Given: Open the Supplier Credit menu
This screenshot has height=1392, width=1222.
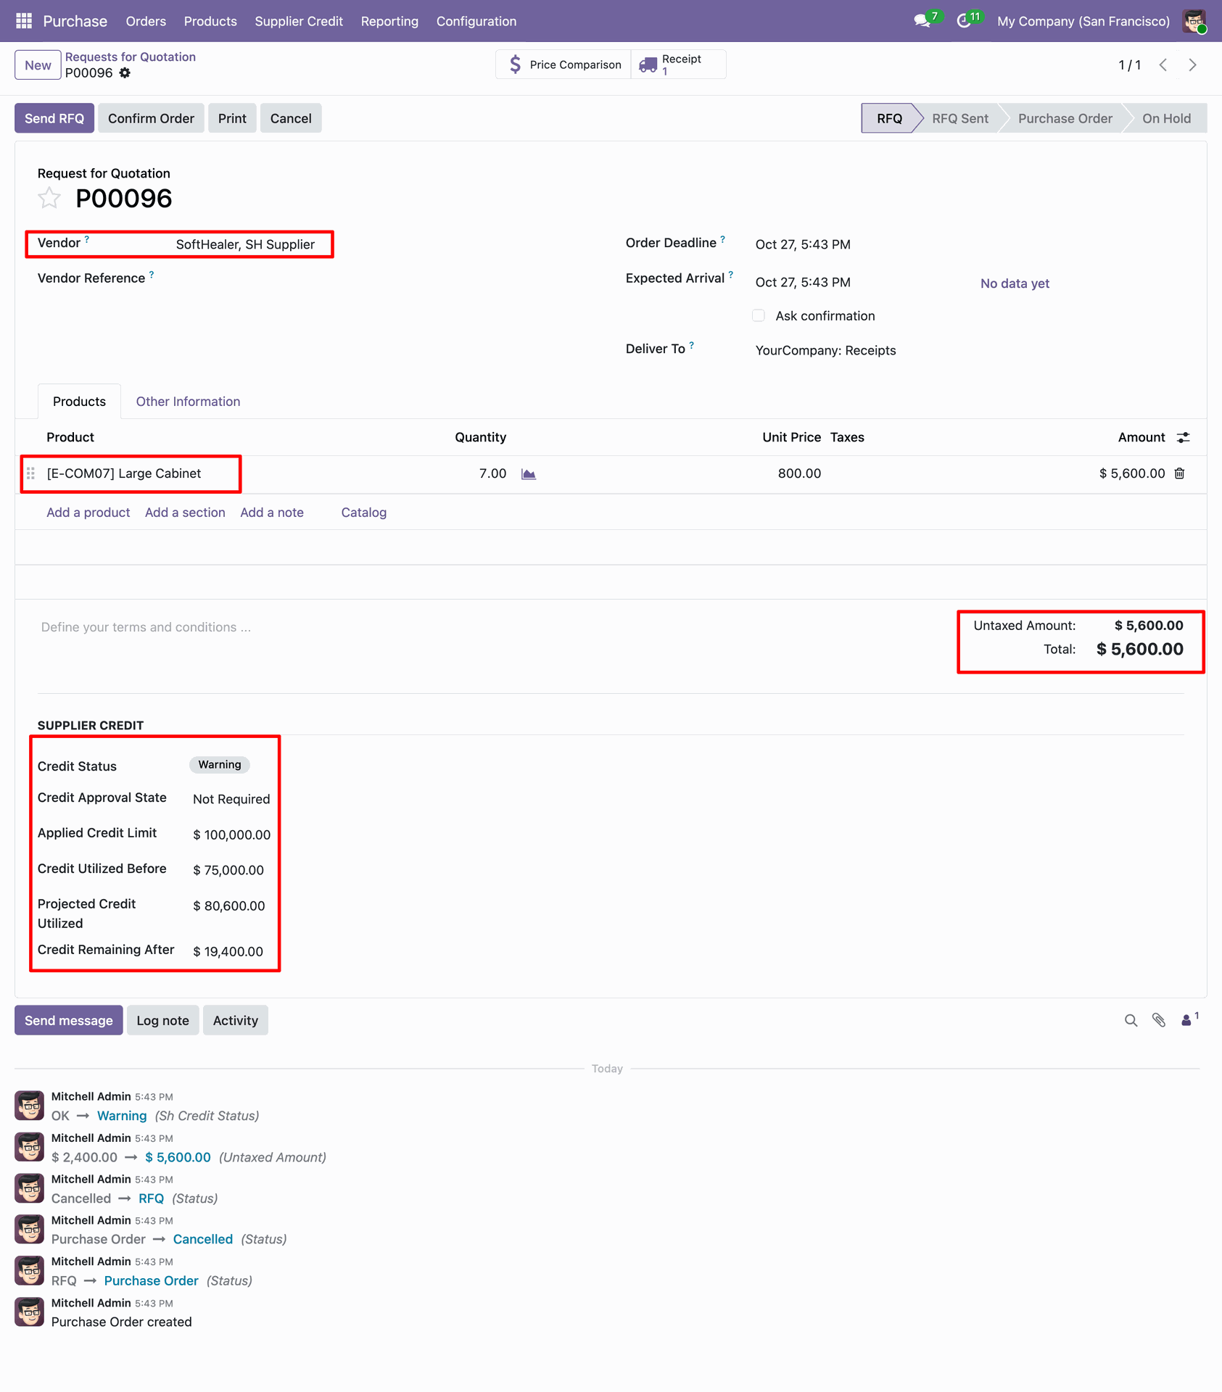Looking at the screenshot, I should pos(299,21).
